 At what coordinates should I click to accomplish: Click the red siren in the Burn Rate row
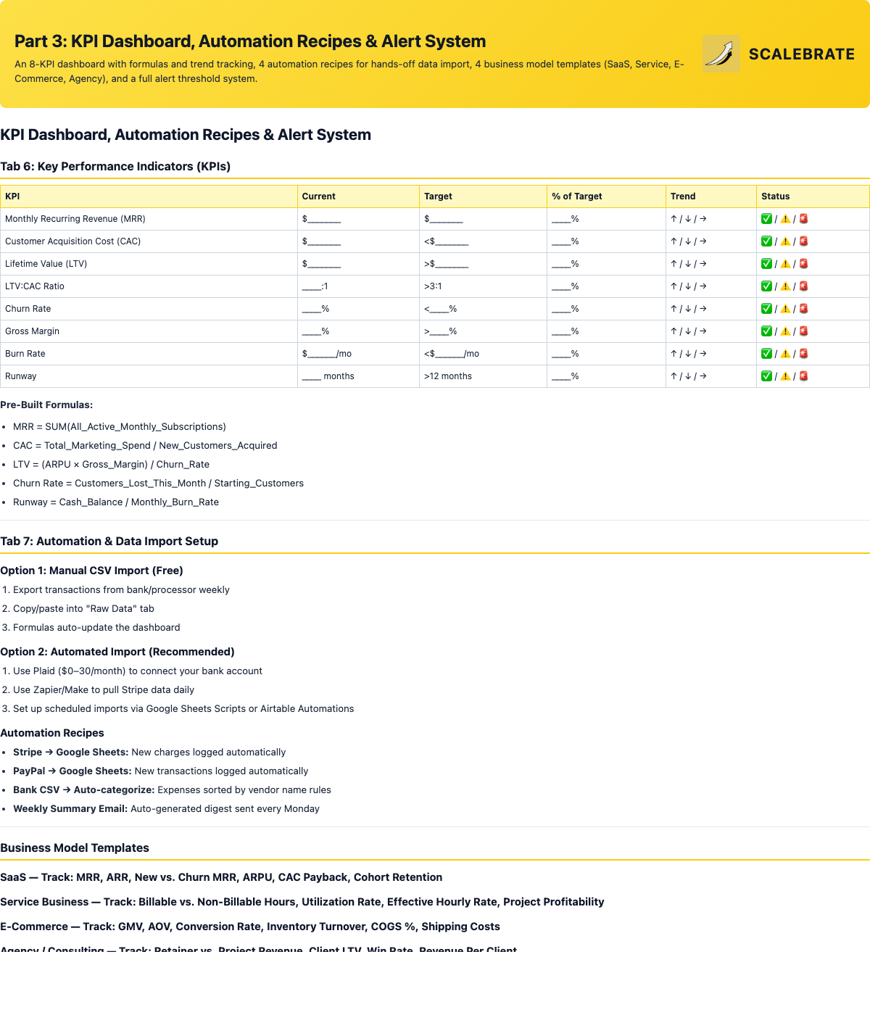point(803,354)
